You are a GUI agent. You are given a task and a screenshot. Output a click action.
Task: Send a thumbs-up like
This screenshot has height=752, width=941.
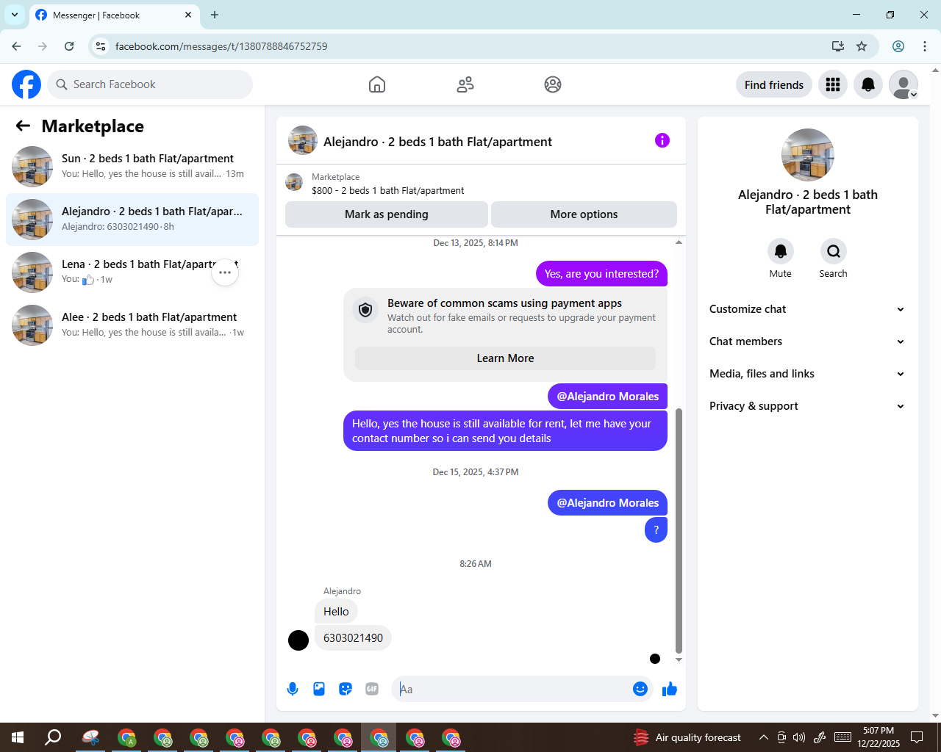tap(670, 689)
